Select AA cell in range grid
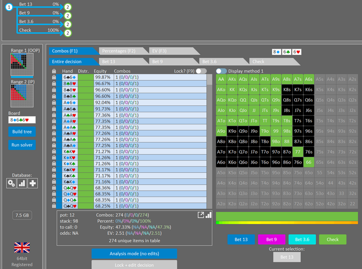 click(221, 79)
